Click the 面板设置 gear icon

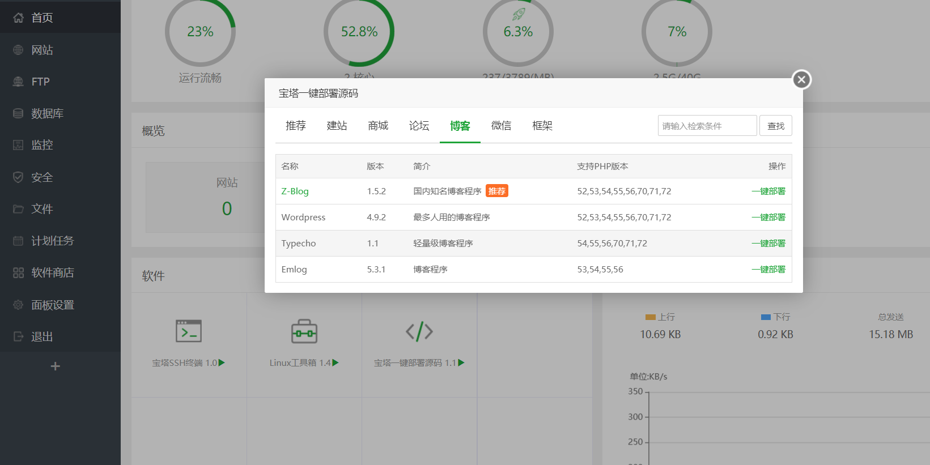pyautogui.click(x=18, y=305)
